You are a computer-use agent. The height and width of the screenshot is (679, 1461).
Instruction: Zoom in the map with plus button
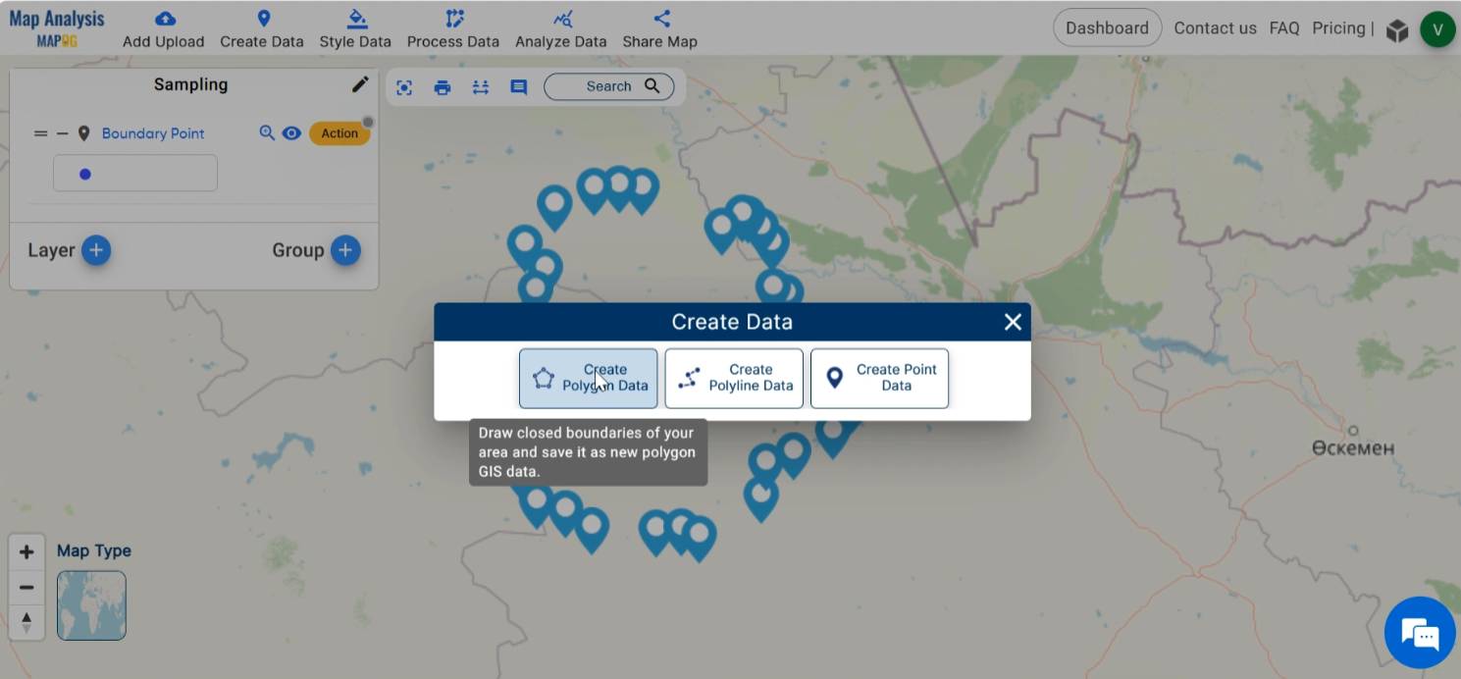click(26, 552)
